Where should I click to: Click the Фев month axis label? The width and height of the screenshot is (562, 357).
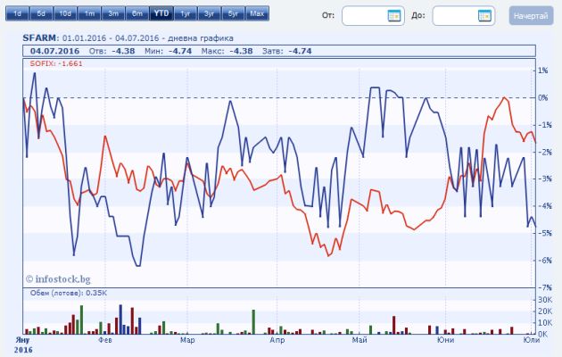(105, 339)
